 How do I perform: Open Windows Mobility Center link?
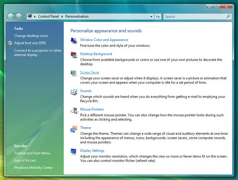pyautogui.click(x=33, y=168)
